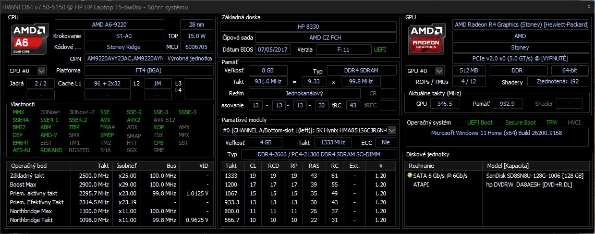Click the Výrobná jednotka button

(189, 58)
